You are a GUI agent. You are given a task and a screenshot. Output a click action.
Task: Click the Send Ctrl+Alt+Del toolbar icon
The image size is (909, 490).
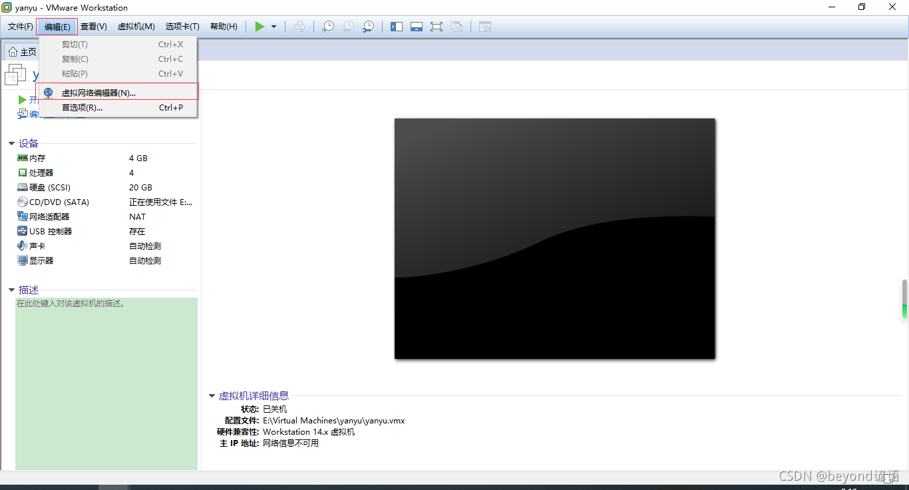click(x=300, y=27)
